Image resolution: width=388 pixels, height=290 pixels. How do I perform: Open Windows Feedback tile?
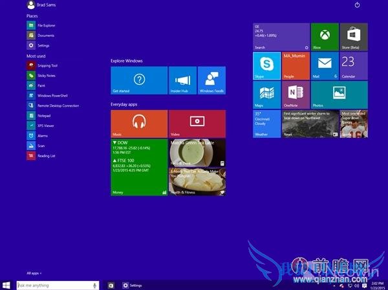click(x=211, y=80)
